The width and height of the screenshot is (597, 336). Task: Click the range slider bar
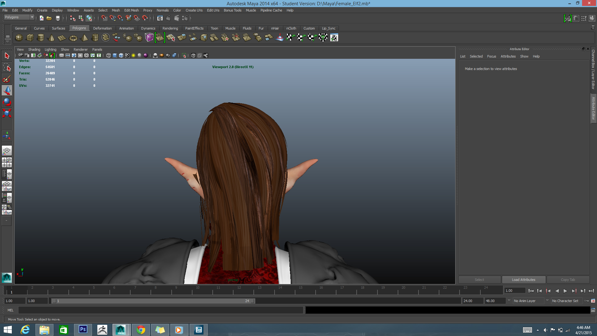153,301
